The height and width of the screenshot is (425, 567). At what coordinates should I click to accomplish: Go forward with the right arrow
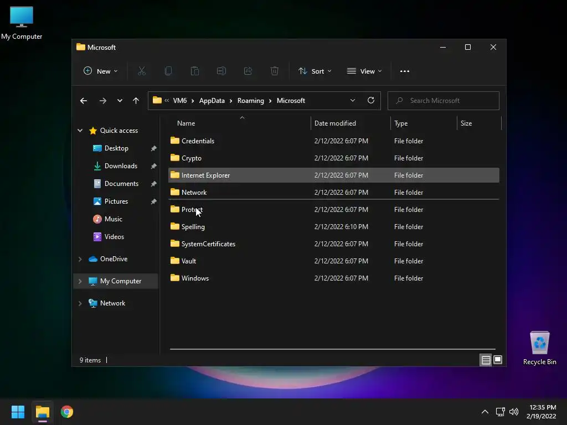pyautogui.click(x=103, y=101)
